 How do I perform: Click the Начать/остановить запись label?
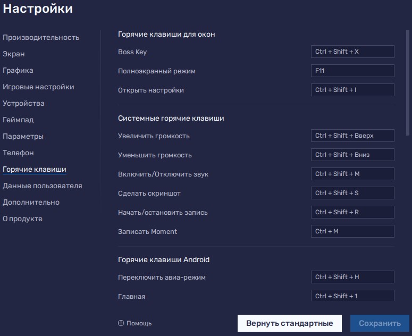(x=163, y=213)
